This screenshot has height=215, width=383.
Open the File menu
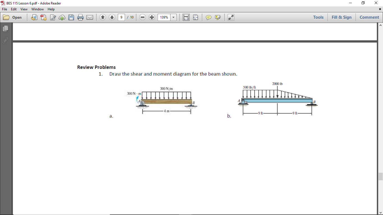point(4,9)
